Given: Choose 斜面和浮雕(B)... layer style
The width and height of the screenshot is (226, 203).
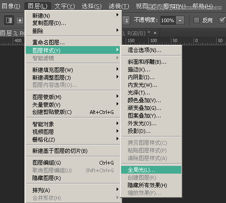Looking at the screenshot, I should [x=151, y=62].
